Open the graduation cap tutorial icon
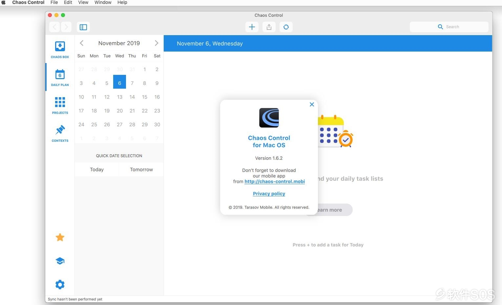 tap(60, 261)
